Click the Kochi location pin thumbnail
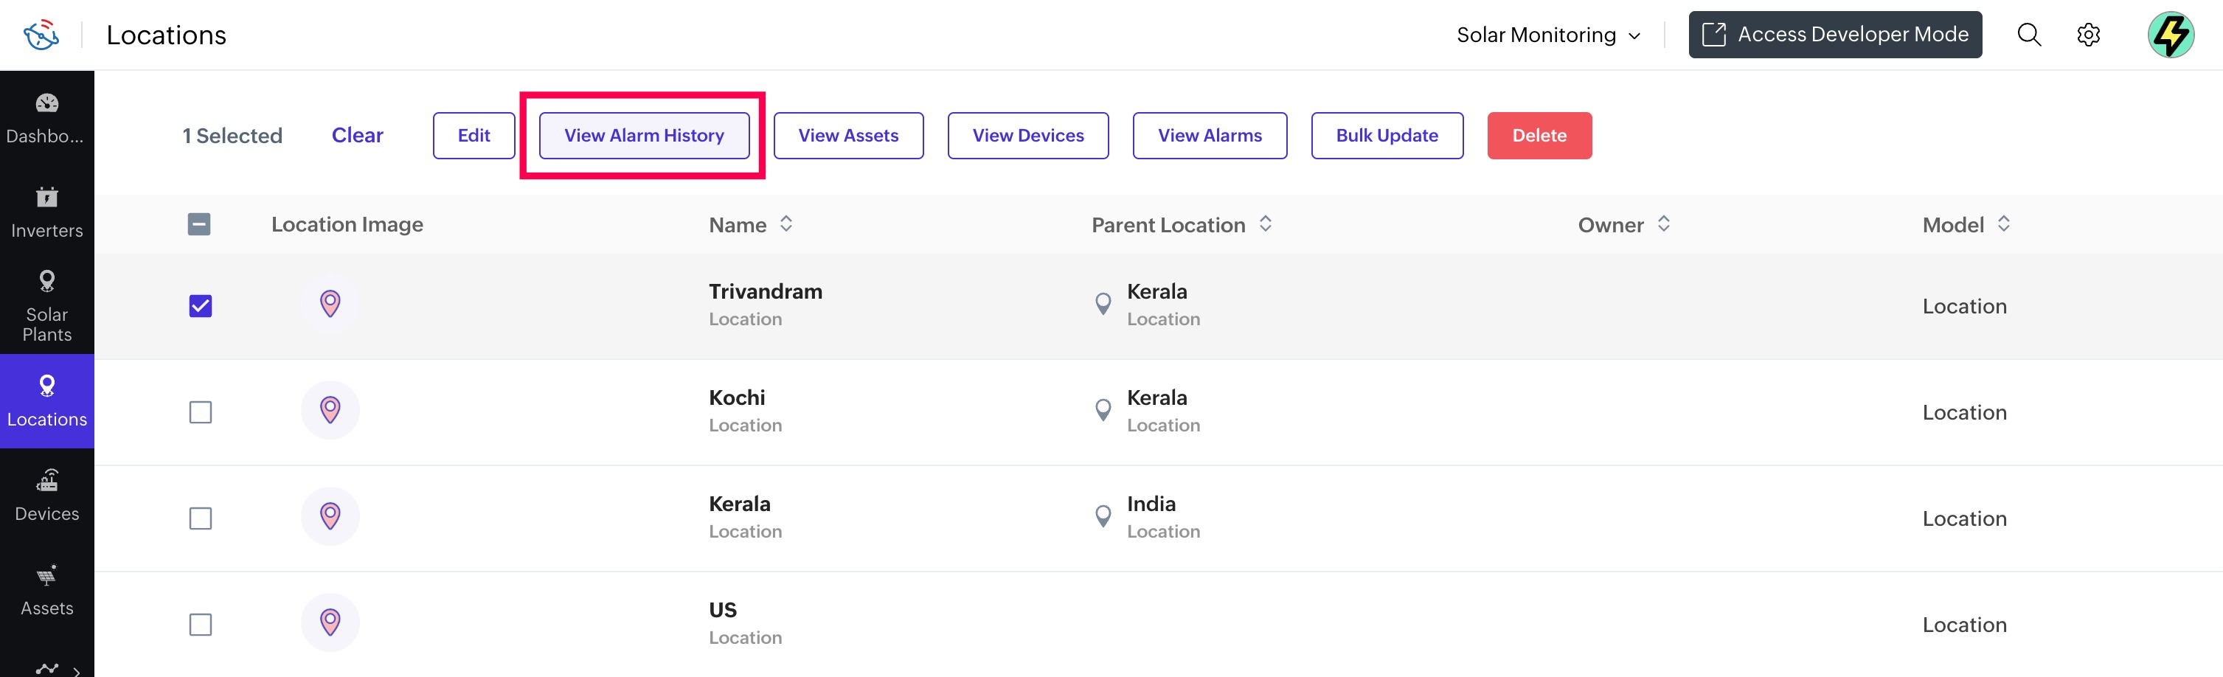 [330, 409]
